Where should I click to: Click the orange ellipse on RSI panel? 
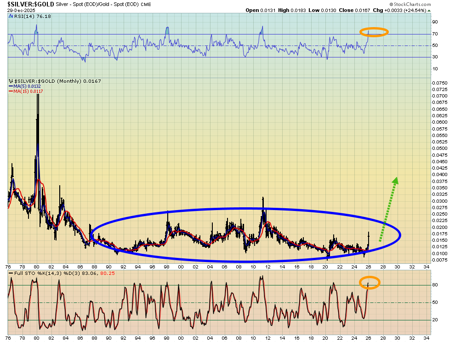point(374,32)
